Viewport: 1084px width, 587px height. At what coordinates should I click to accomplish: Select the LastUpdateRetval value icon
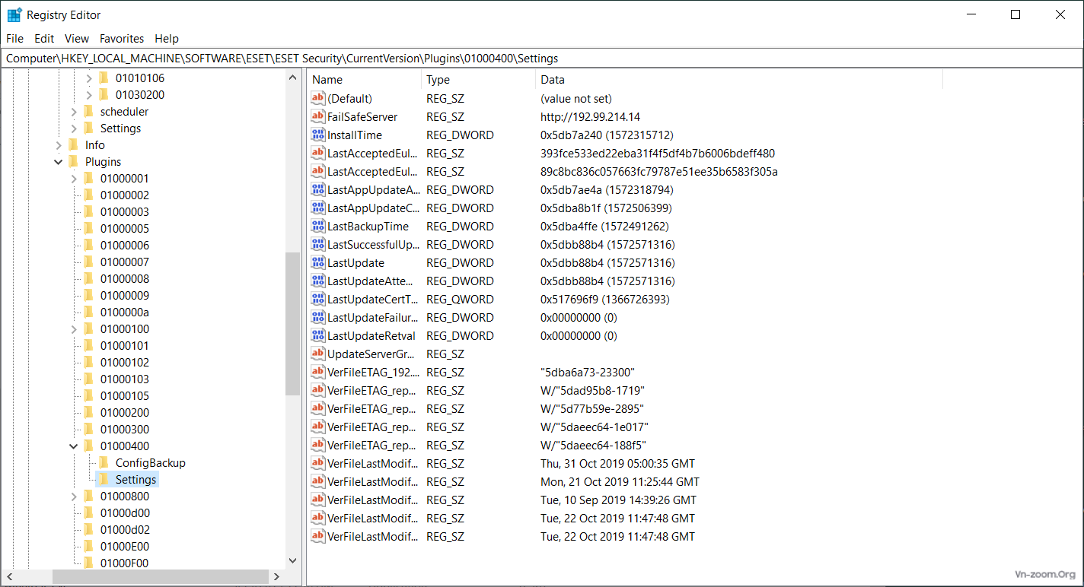point(318,336)
